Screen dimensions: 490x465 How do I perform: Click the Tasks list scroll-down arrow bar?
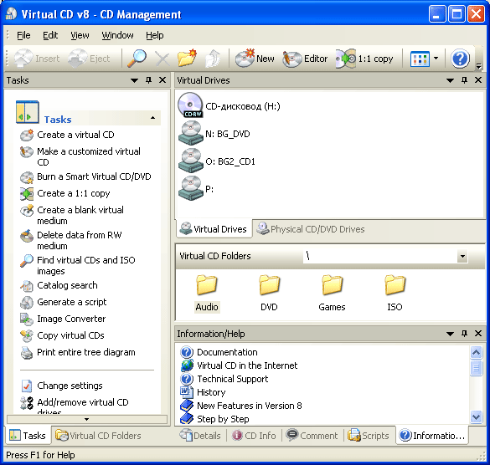tap(87, 420)
